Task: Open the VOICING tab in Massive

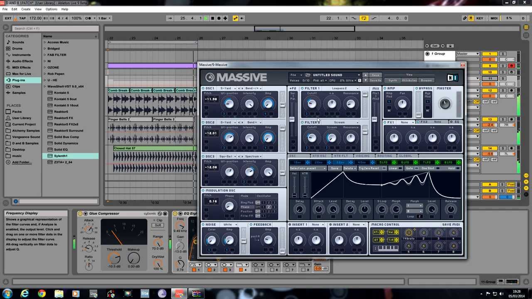Action: 362,156
